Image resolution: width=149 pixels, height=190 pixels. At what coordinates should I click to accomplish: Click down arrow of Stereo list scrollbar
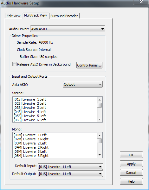(x=100, y=119)
